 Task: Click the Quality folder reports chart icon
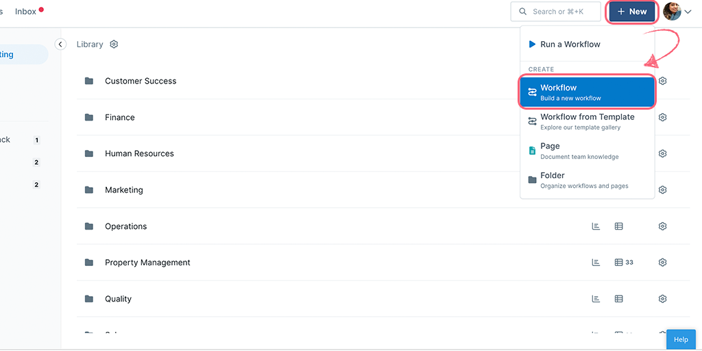596,299
